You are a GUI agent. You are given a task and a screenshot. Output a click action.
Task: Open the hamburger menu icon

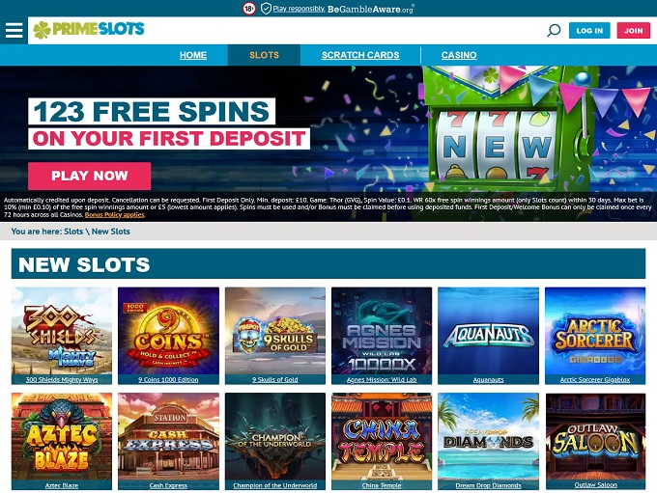[14, 30]
